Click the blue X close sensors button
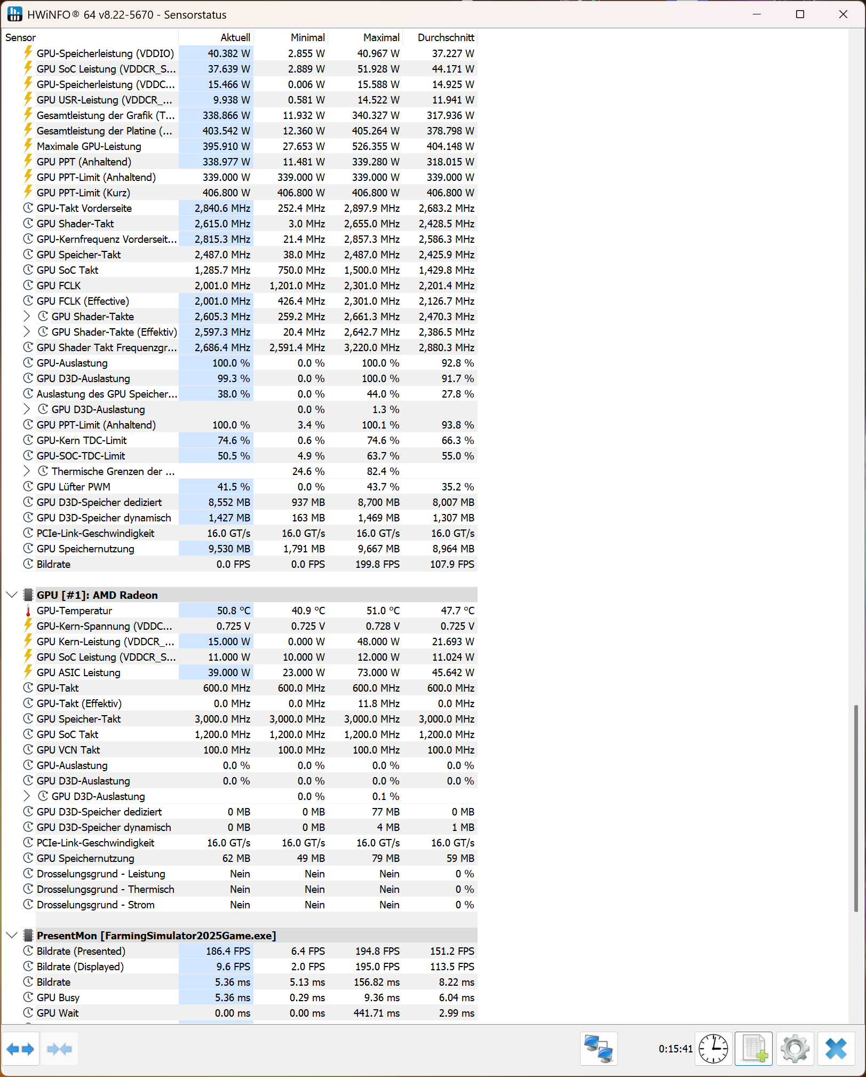 click(x=836, y=1049)
